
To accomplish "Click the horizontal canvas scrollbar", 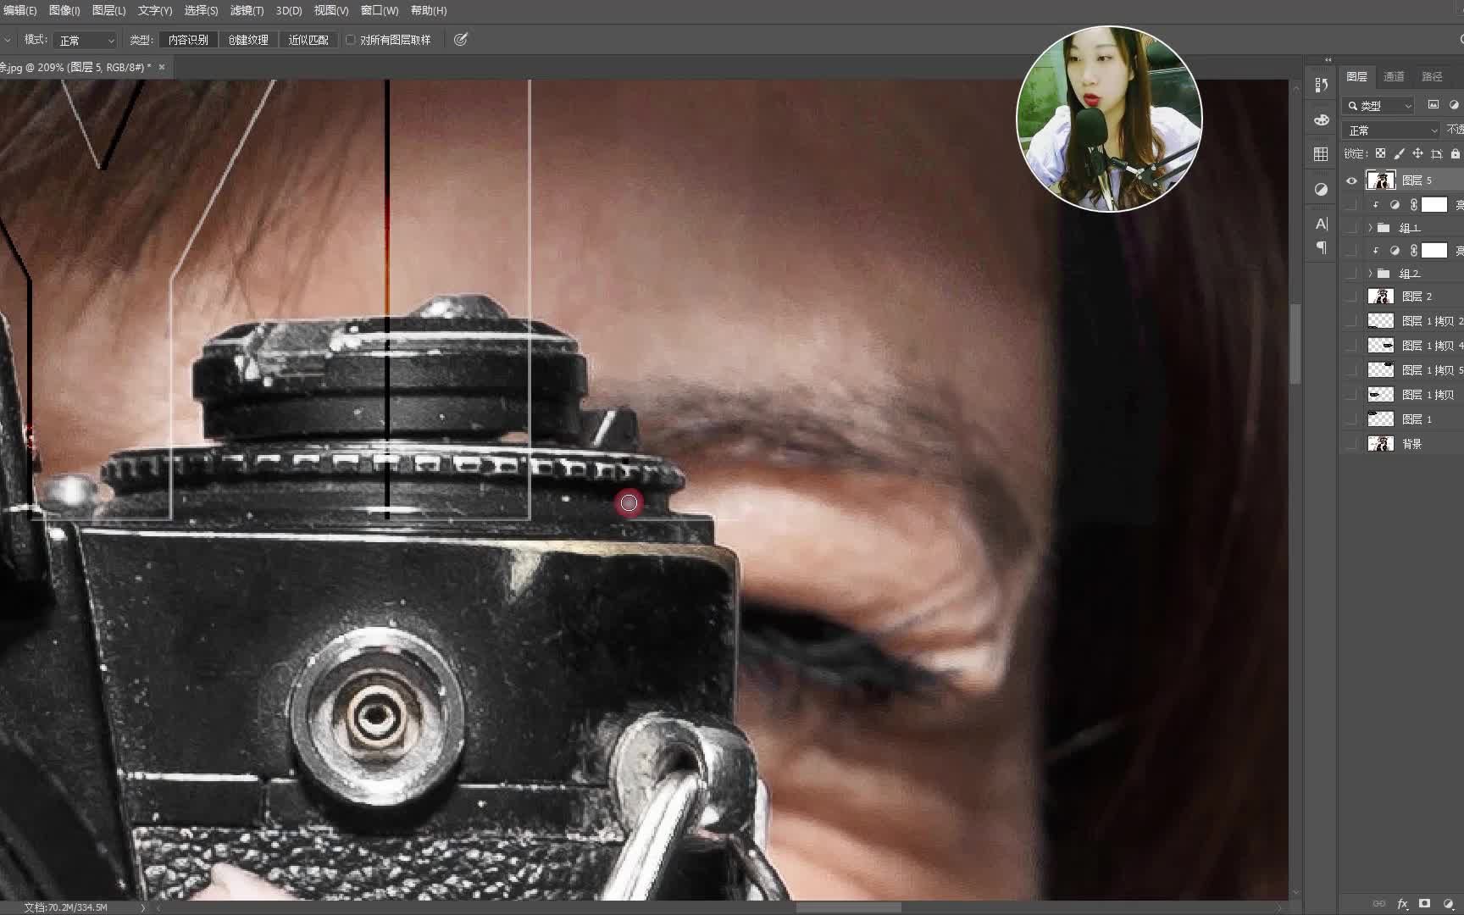I will click(x=849, y=907).
